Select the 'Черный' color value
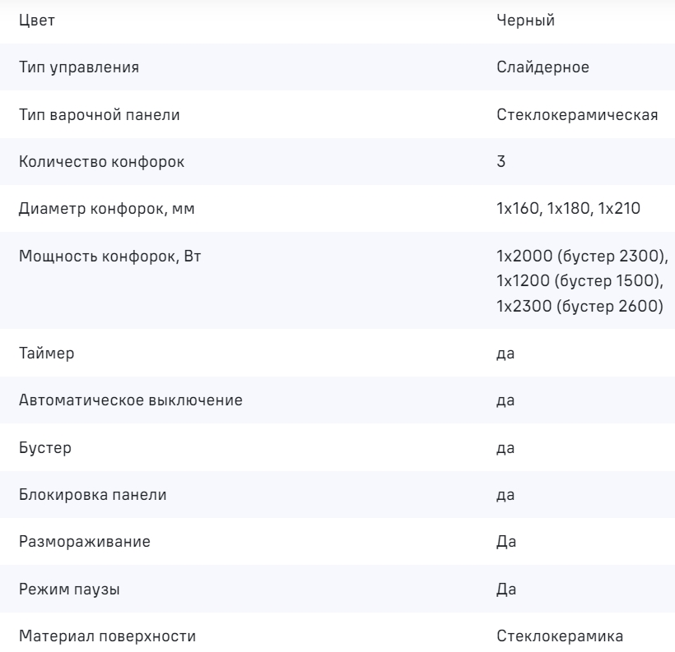The width and height of the screenshot is (675, 652). pos(526,21)
